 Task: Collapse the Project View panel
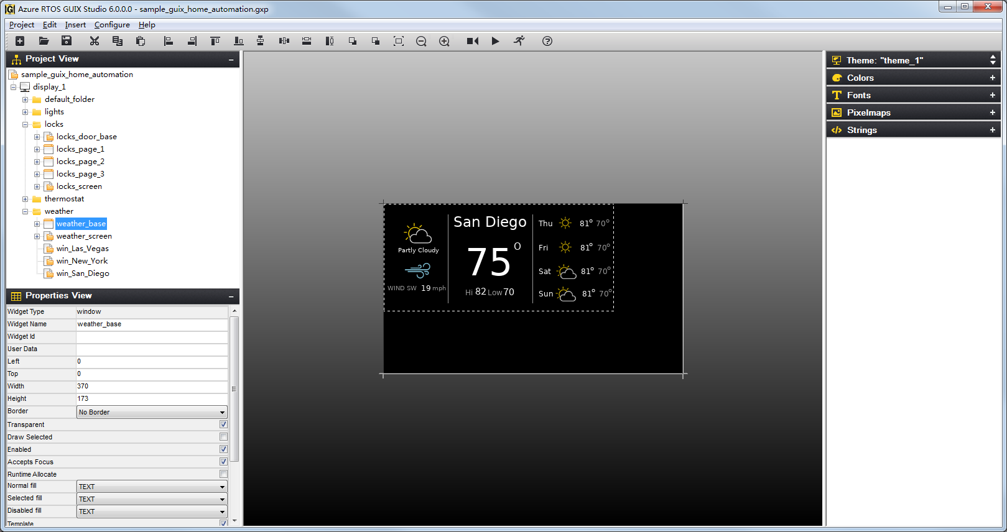[231, 60]
